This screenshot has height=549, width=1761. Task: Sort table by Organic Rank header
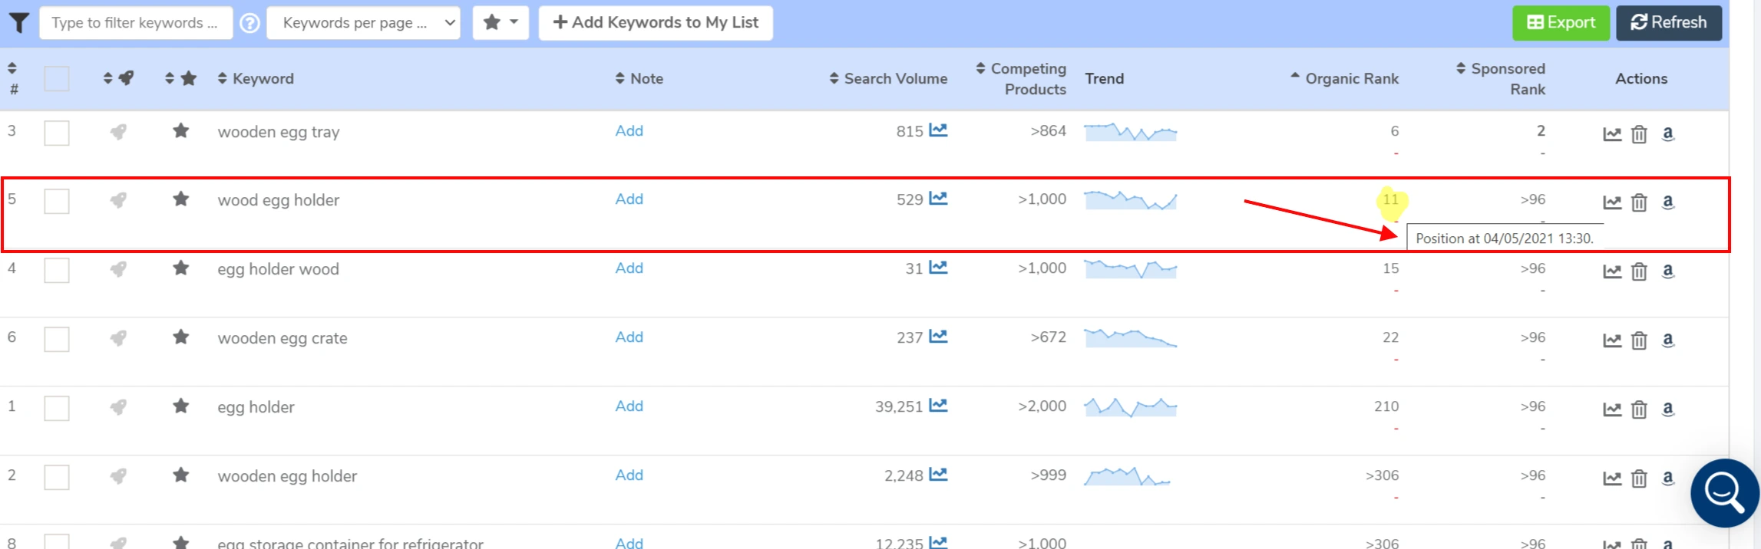coord(1345,79)
